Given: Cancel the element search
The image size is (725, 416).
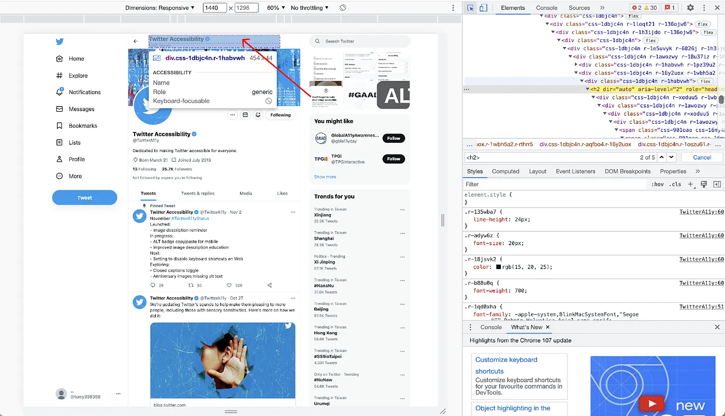Looking at the screenshot, I should coord(702,157).
